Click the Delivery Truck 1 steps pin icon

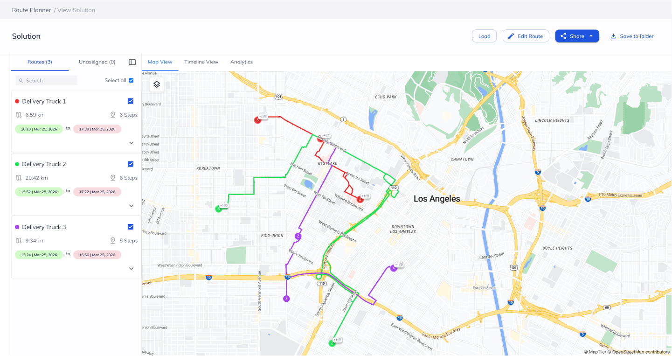(112, 115)
